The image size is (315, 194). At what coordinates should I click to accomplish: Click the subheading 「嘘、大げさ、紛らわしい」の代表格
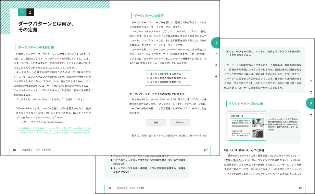tap(244, 150)
